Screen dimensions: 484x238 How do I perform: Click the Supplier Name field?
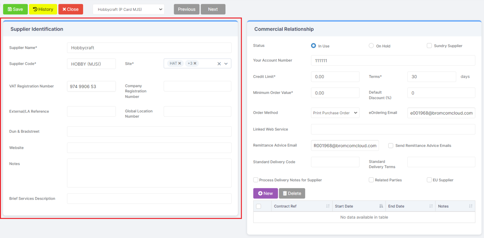tap(149, 48)
